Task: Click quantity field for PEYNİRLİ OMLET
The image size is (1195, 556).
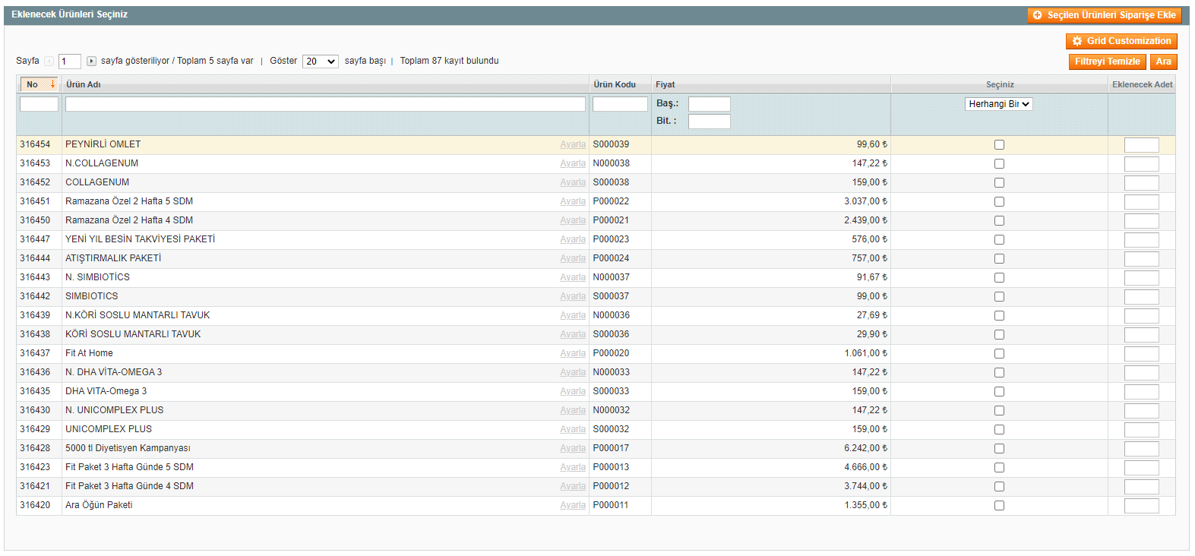Action: click(x=1142, y=145)
